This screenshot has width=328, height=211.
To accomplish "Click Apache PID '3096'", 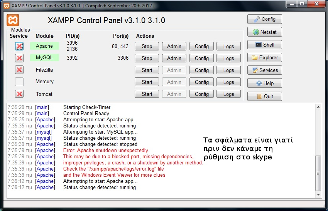I will click(72, 43).
